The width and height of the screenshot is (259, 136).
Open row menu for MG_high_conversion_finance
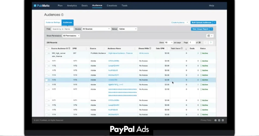[49, 54]
